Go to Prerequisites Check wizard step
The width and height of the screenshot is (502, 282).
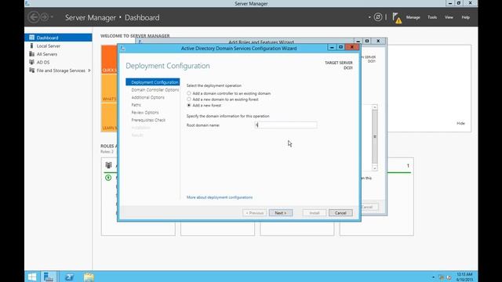click(x=148, y=120)
